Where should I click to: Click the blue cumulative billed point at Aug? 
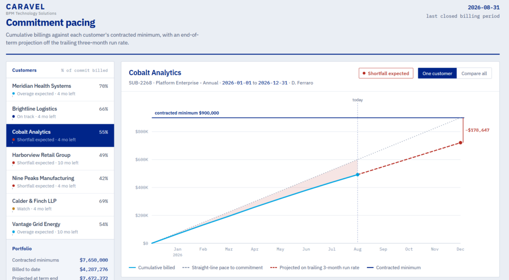357,174
